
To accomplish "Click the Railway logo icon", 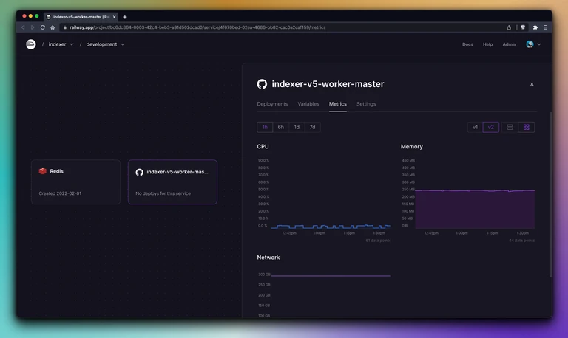I will (x=31, y=44).
